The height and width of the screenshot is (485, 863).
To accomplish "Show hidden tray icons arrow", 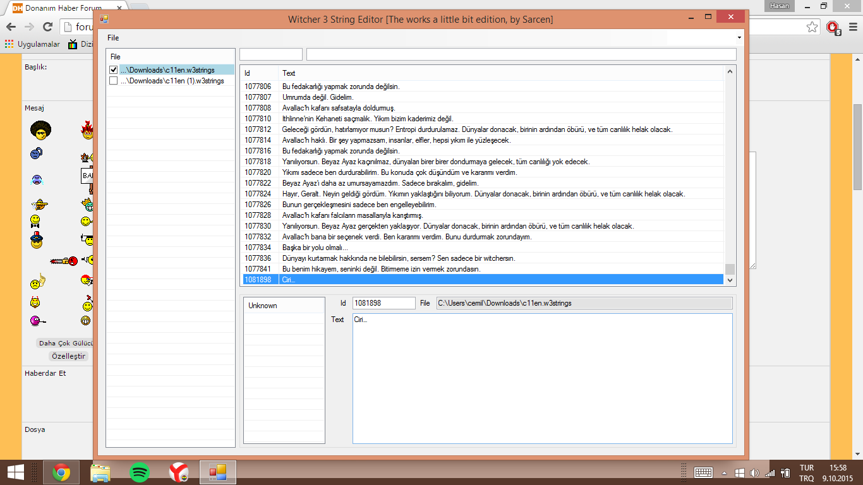I will (724, 473).
